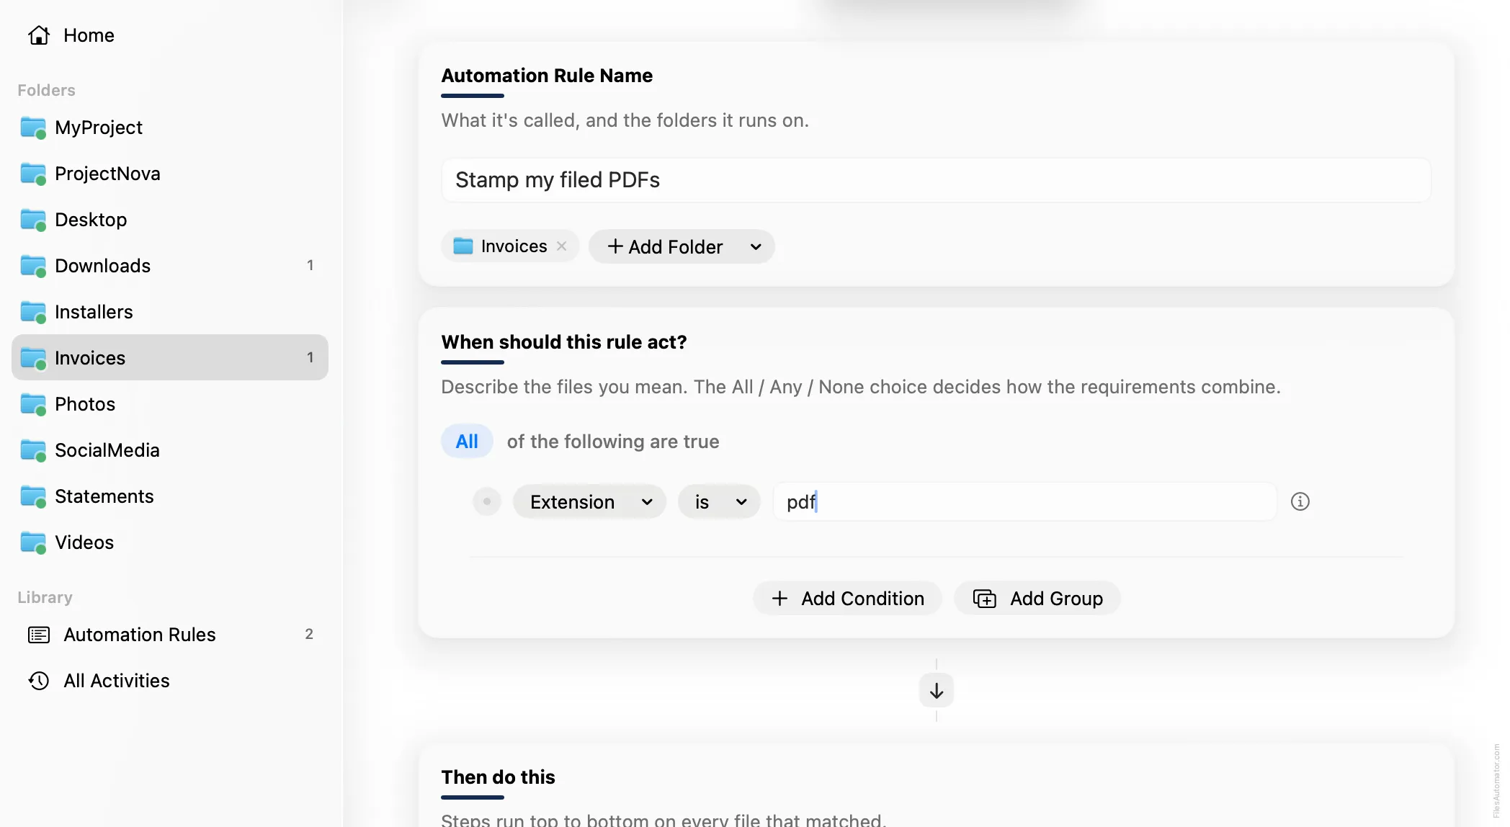Click the Downloads folder icon

(33, 266)
